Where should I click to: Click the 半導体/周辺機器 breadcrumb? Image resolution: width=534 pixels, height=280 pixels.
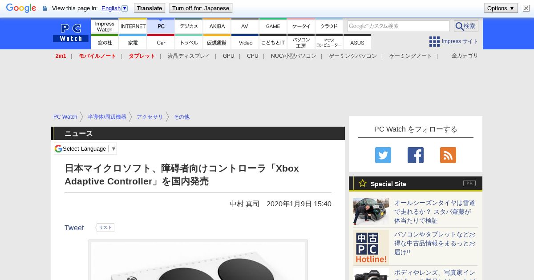(107, 117)
